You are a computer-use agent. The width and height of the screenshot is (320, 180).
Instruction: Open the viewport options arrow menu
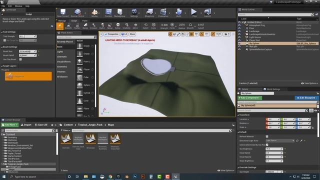(x=101, y=34)
